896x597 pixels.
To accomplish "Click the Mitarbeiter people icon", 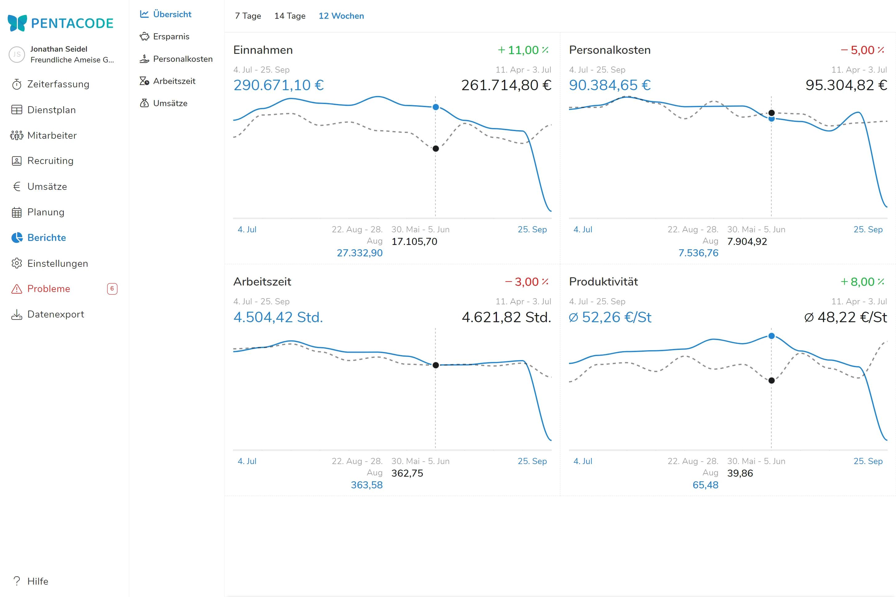I will pyautogui.click(x=17, y=135).
